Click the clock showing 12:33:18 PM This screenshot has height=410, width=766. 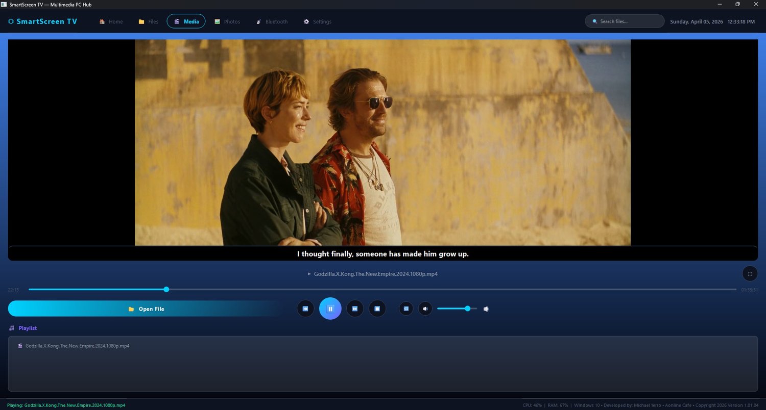point(741,21)
